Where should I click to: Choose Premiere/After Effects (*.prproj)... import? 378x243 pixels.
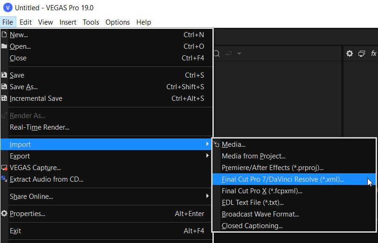(294, 167)
